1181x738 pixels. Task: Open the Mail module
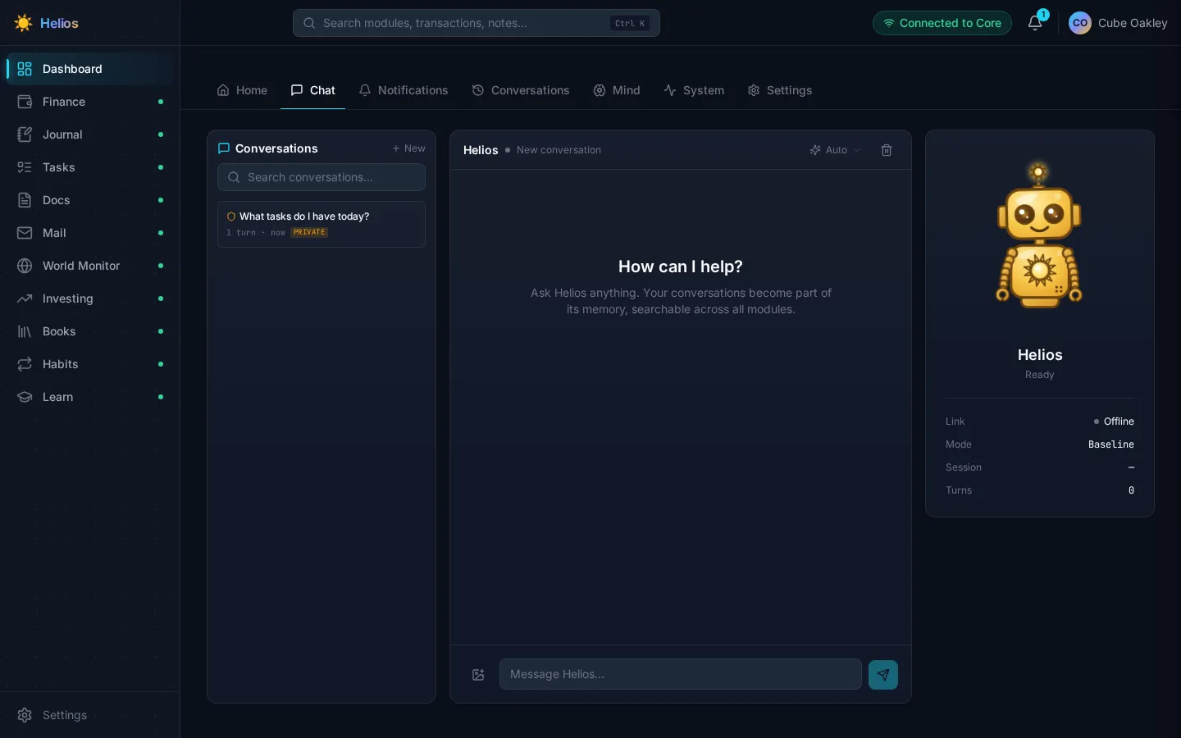89,233
